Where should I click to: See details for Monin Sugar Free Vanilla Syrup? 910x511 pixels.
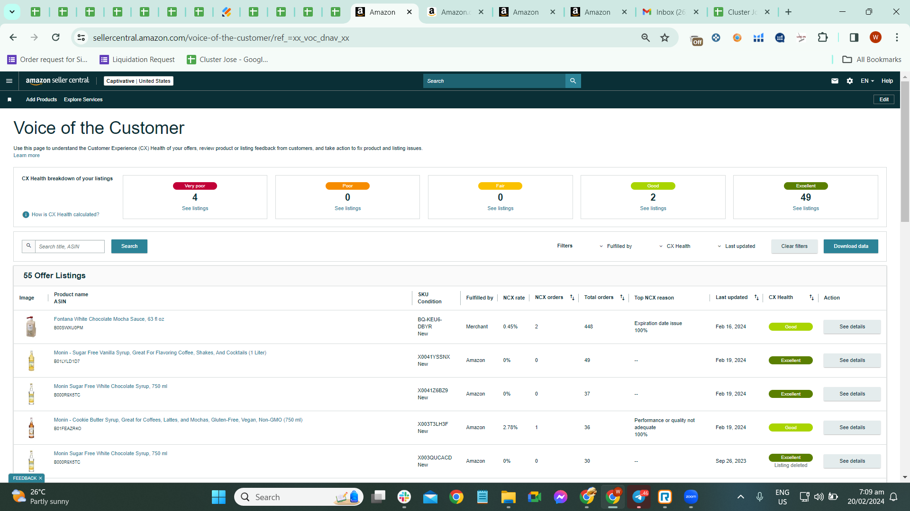pos(852,361)
